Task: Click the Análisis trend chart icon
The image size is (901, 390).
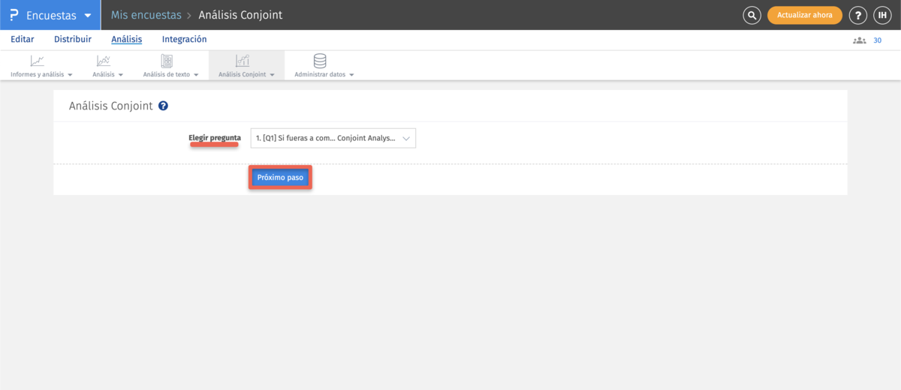Action: click(x=104, y=61)
